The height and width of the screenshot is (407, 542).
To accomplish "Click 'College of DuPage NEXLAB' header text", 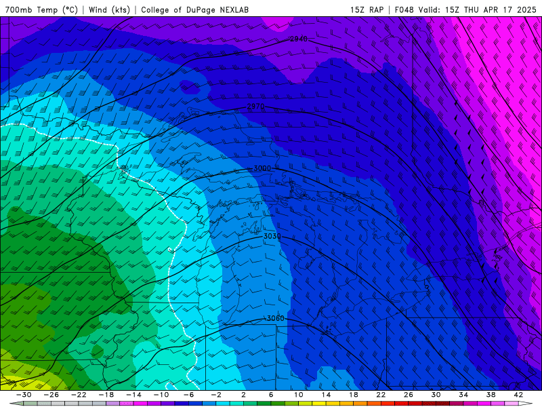I will [194, 9].
